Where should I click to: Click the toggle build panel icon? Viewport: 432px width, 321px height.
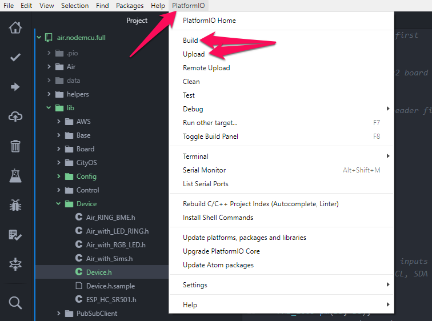tap(15, 264)
